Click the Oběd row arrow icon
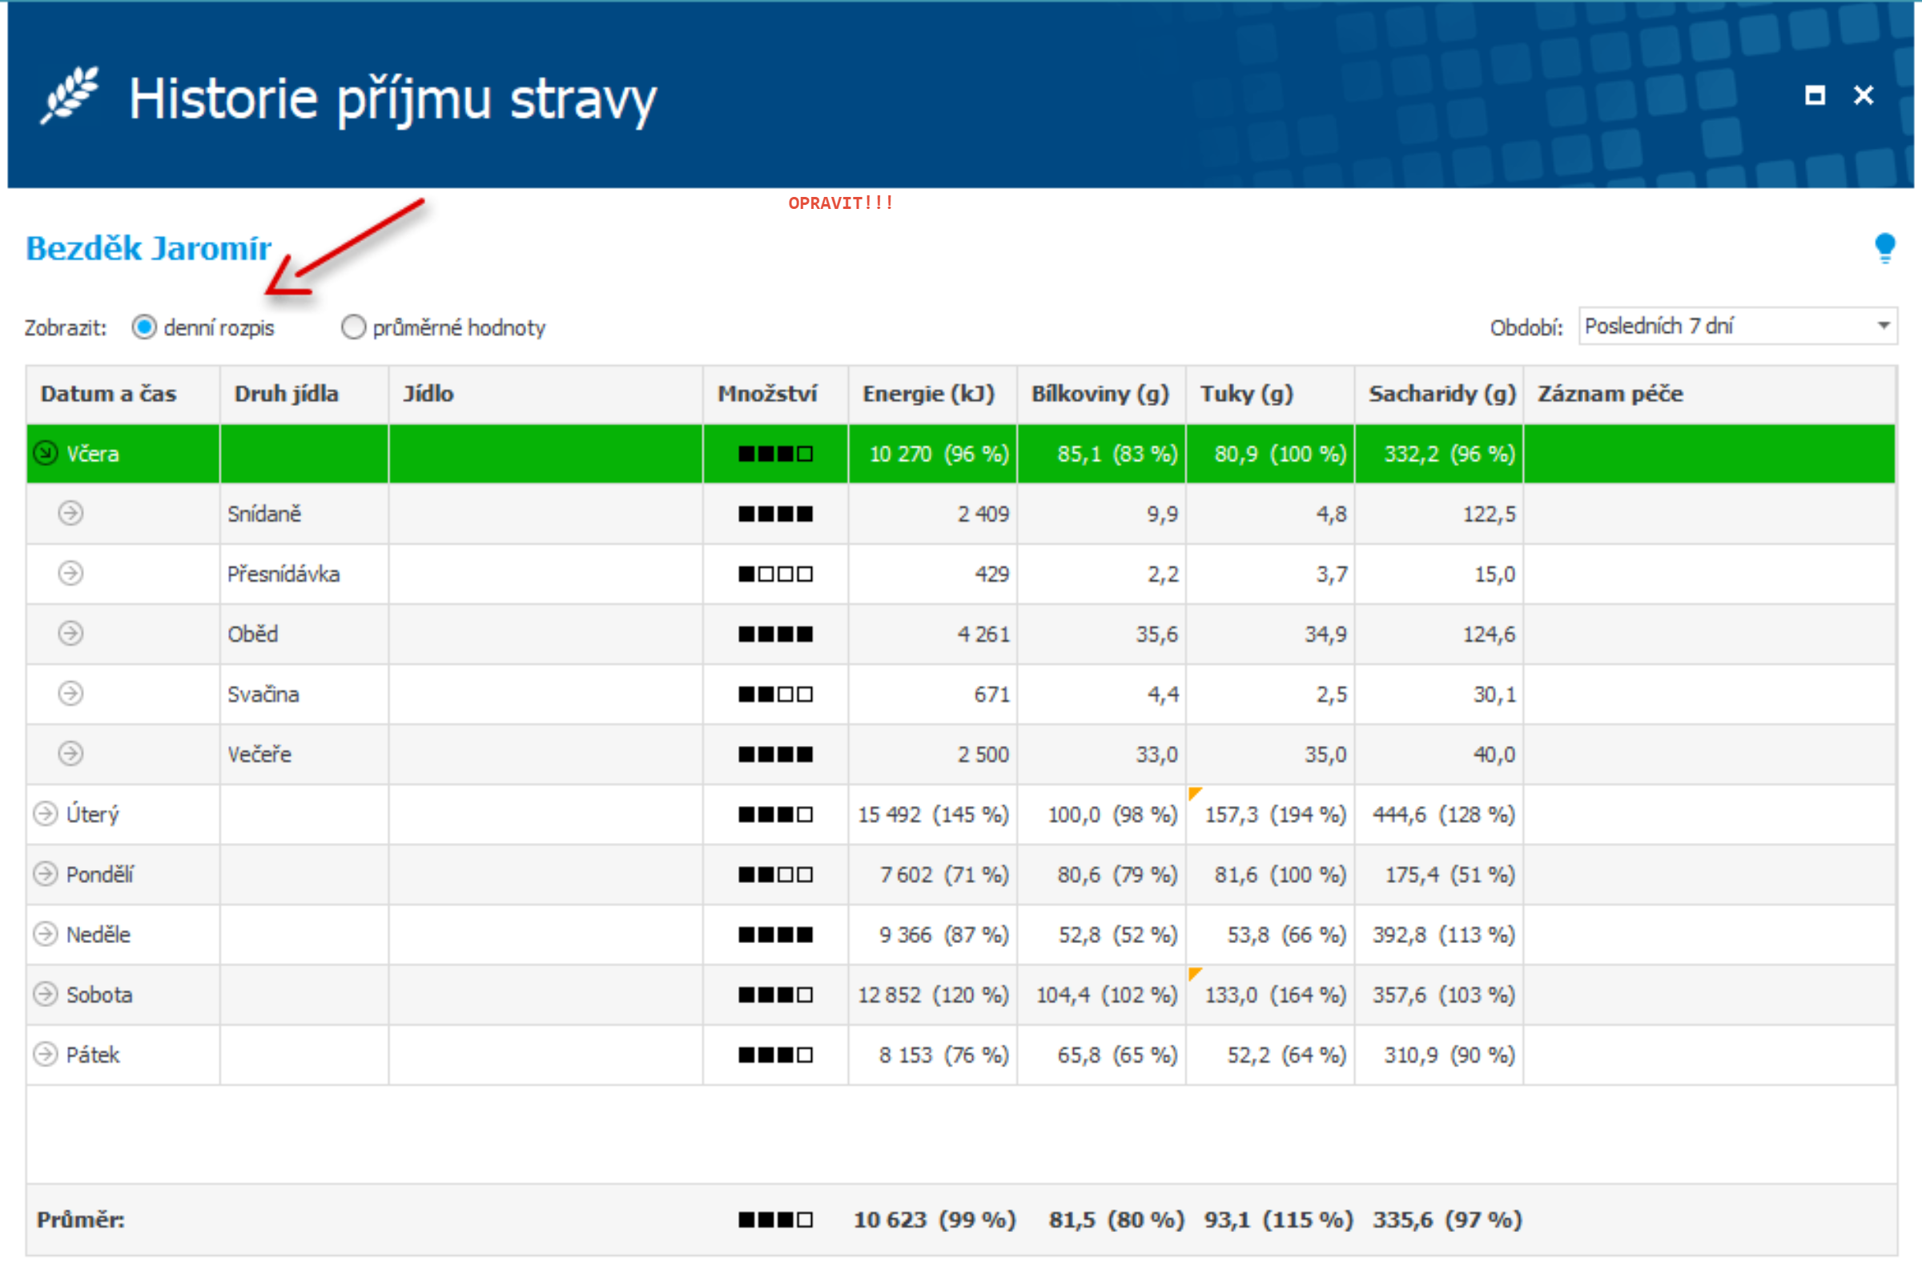The width and height of the screenshot is (1922, 1276). (x=70, y=634)
